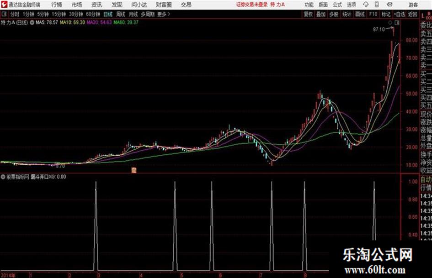Open the 功能 menu

click(x=309, y=5)
